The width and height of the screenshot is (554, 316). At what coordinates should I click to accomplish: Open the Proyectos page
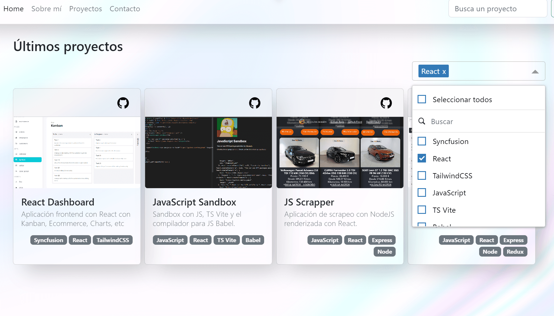point(86,9)
